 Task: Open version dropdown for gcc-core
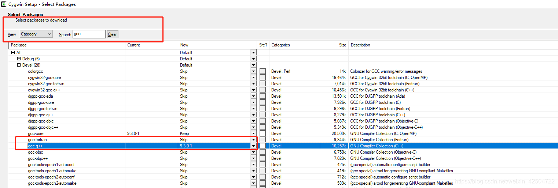(253, 134)
